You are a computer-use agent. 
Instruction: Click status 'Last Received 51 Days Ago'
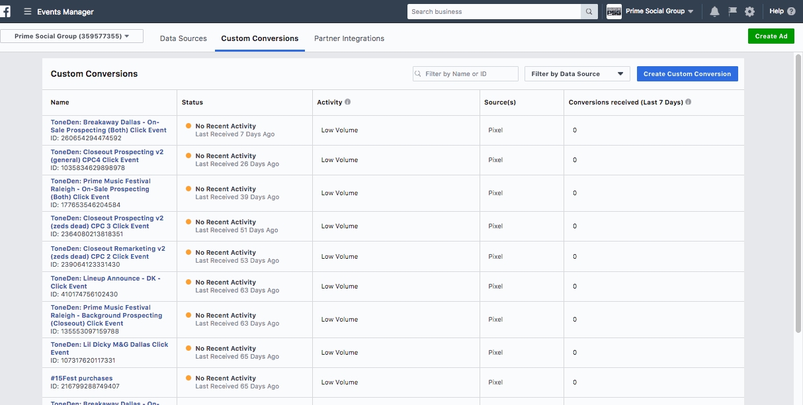(x=237, y=230)
